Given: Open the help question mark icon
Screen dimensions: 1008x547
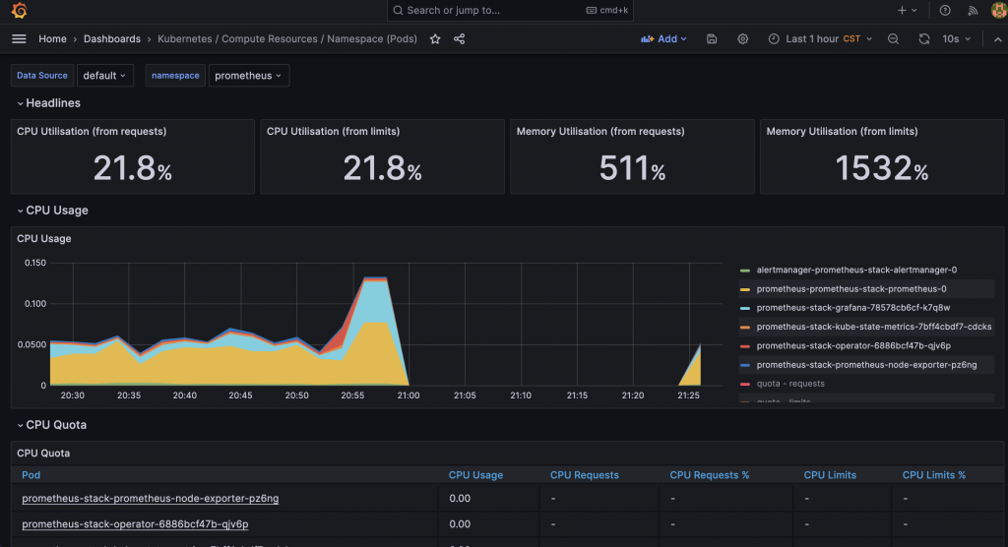Looking at the screenshot, I should tap(945, 10).
